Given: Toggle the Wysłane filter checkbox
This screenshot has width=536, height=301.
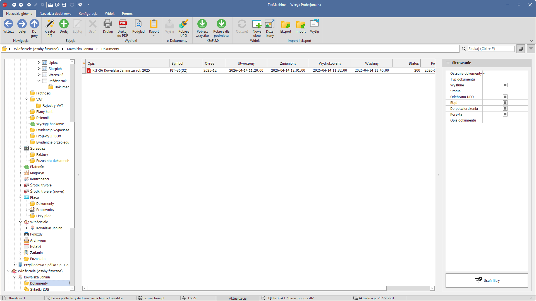Looking at the screenshot, I should pyautogui.click(x=505, y=85).
